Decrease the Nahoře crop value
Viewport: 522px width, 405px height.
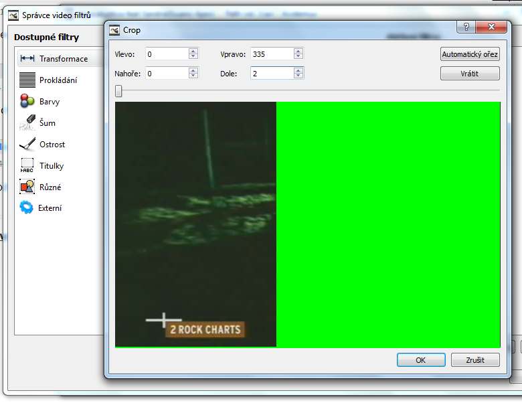tap(193, 76)
